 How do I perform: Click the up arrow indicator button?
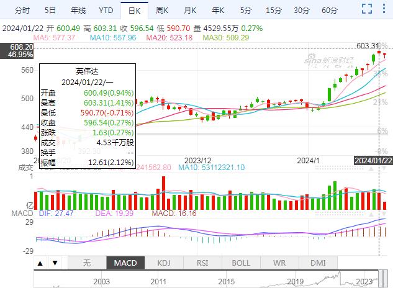click(40, 263)
